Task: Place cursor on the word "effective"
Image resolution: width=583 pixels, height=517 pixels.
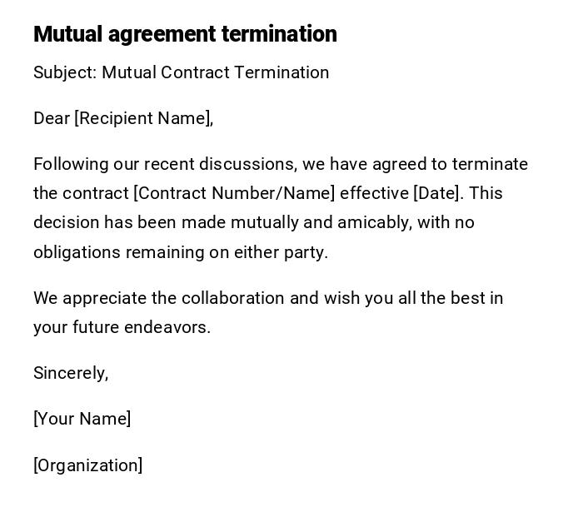Action: (374, 193)
